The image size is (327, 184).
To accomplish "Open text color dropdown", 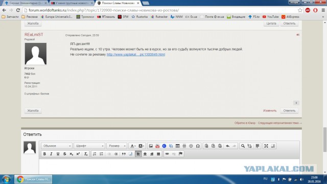I will (133, 146).
